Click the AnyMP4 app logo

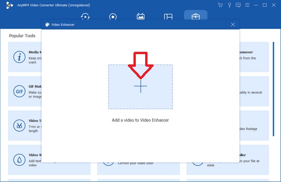[9, 5]
